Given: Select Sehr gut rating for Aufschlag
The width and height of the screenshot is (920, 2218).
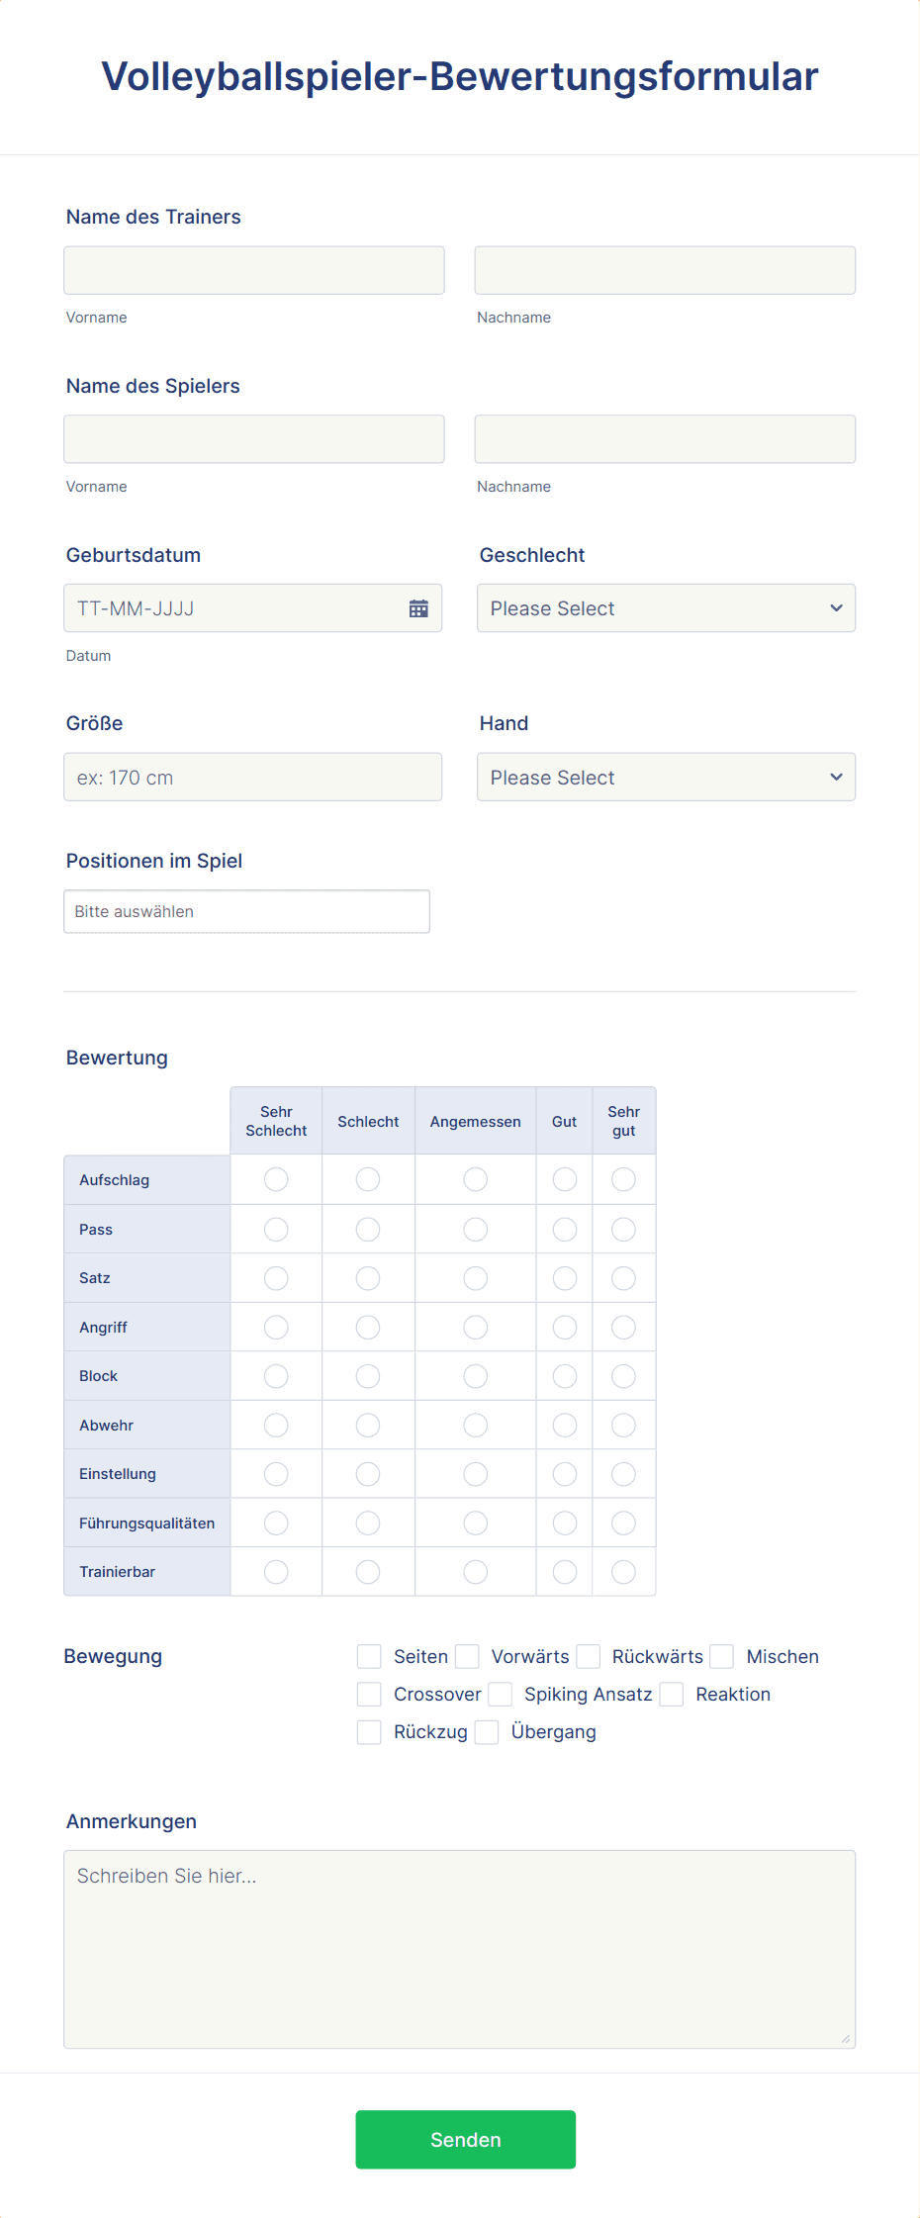Looking at the screenshot, I should 623,1179.
